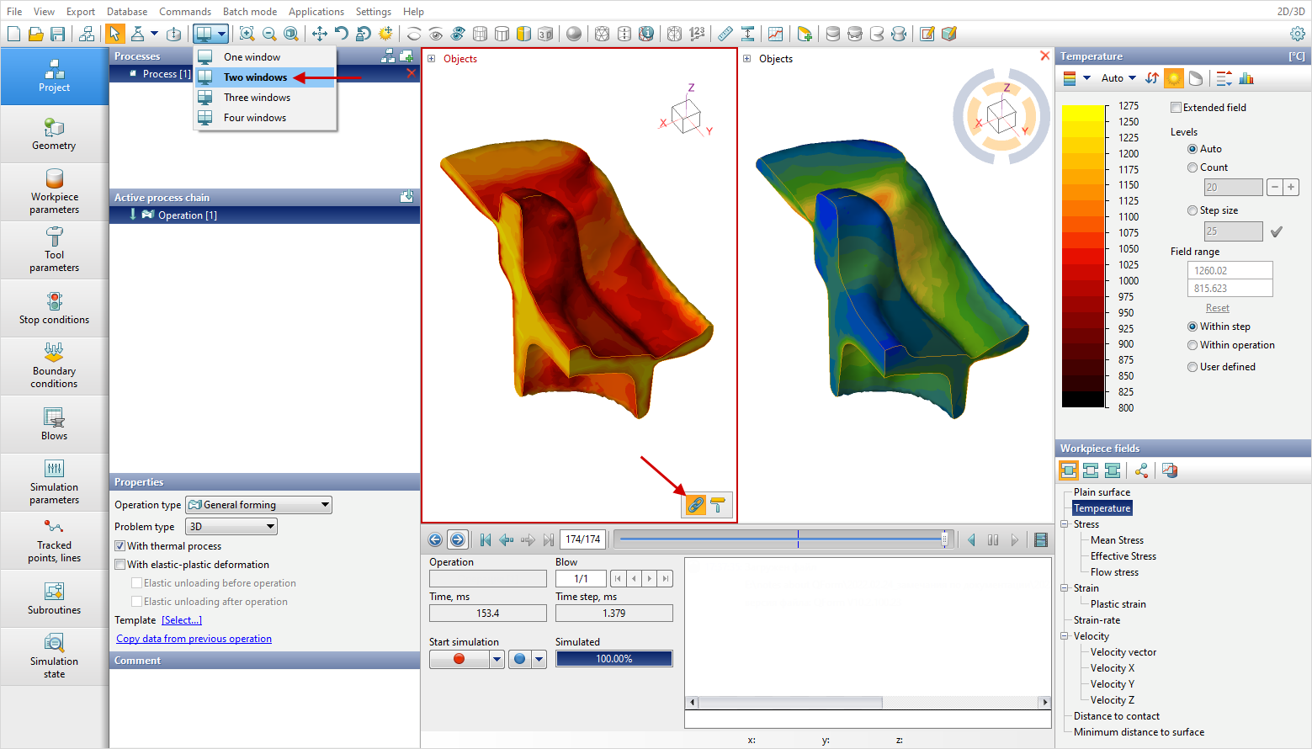
Task: Open the Tracked points, lines section
Action: click(x=55, y=540)
